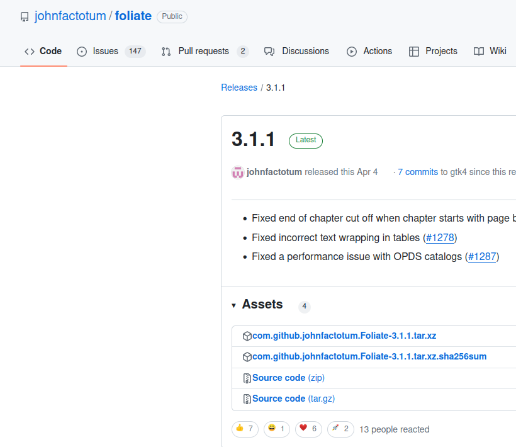516x447 pixels.
Task: Click the Latest release badge
Action: 306,140
